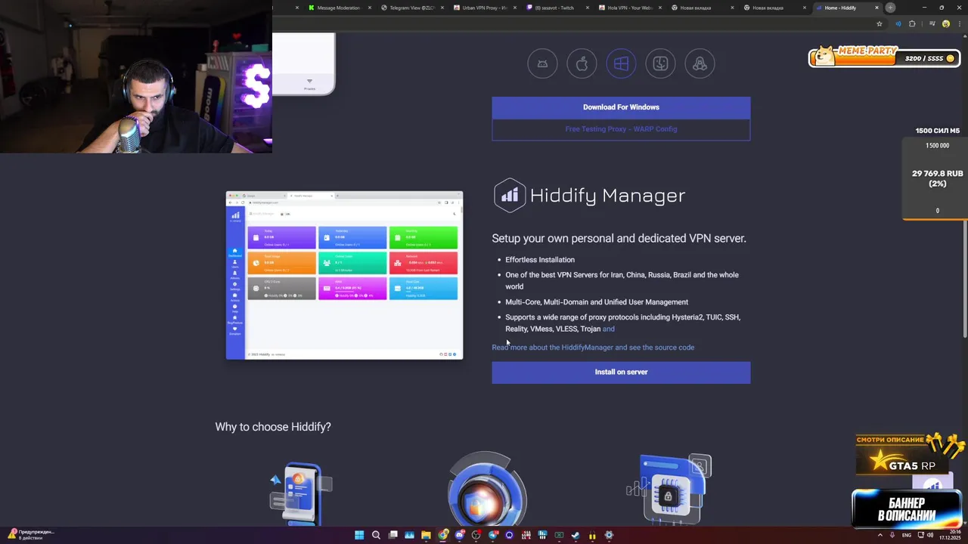The image size is (968, 544).
Task: Open Telegram from the taskbar
Action: tap(493, 535)
